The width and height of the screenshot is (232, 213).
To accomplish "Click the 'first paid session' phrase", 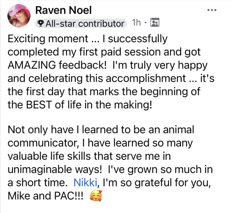I will 120,52.
